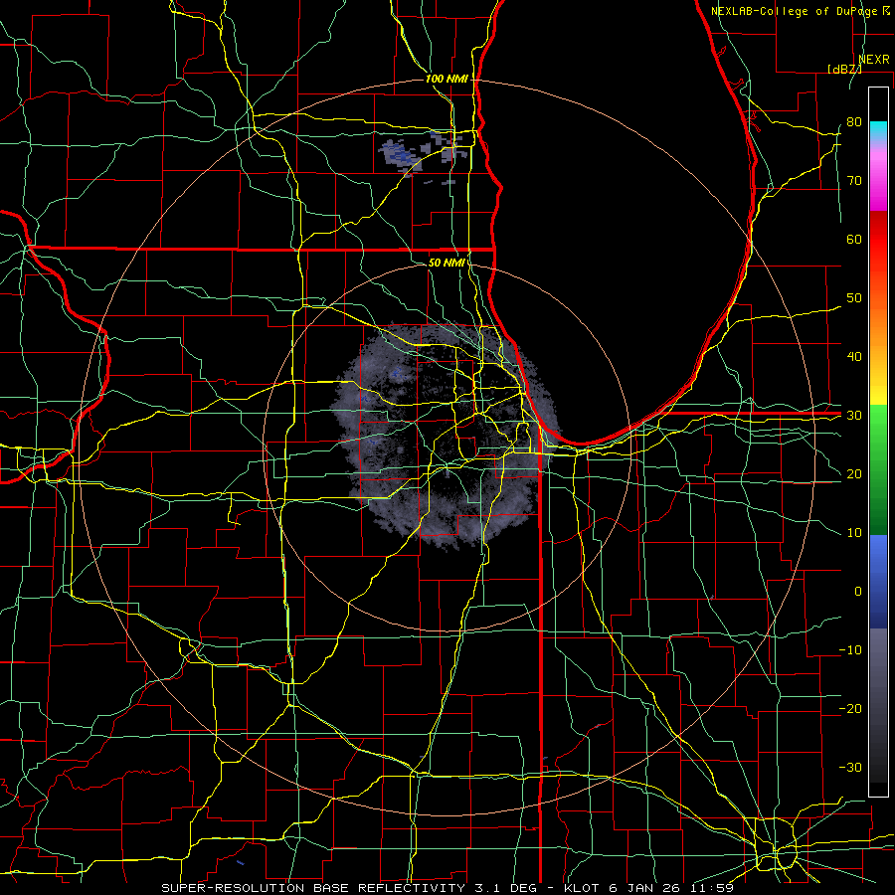Click the "50 NMI" range ring label

pos(447,263)
